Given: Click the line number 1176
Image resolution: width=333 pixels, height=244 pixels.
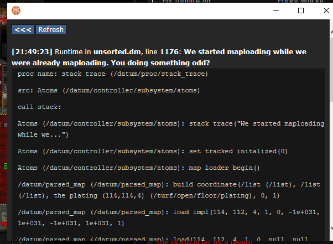Looking at the screenshot, I should pyautogui.click(x=169, y=52).
